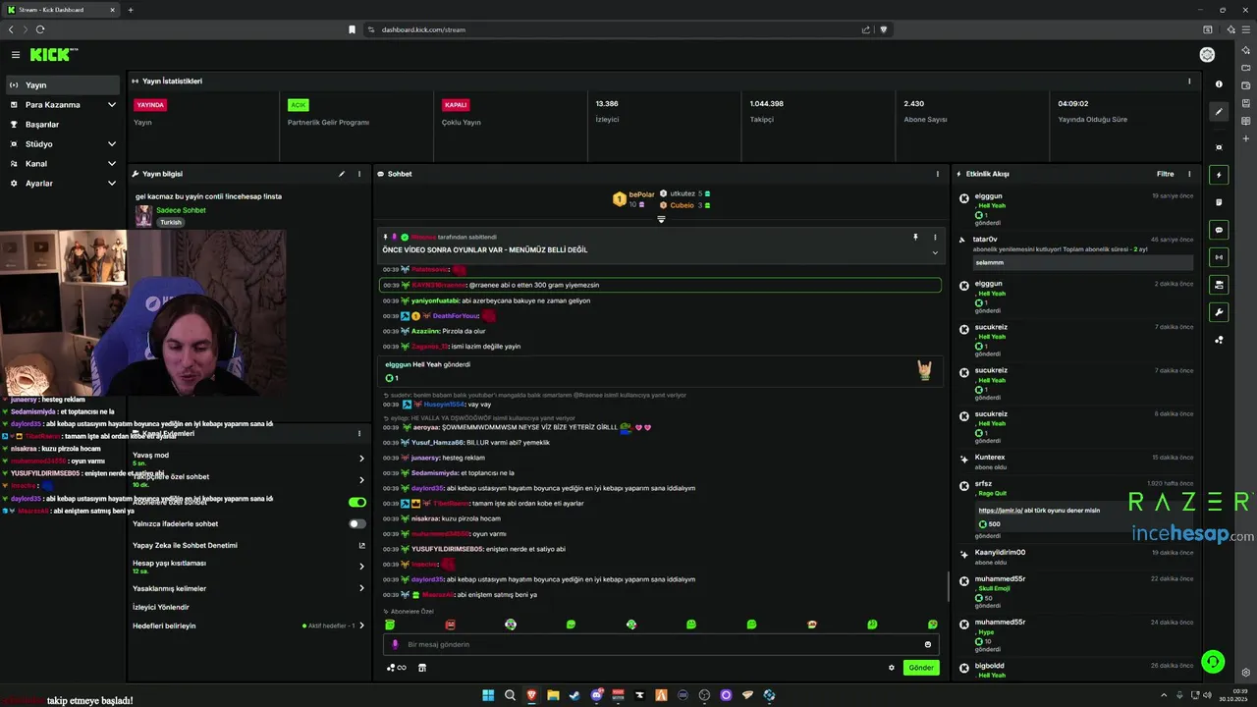Disable Abonelere özel sohbet toggle
Image resolution: width=1257 pixels, height=707 pixels.
(x=357, y=502)
